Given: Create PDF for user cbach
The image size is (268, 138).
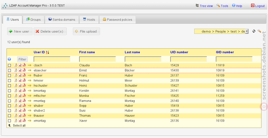Looking at the screenshot, I should click(x=24, y=65).
